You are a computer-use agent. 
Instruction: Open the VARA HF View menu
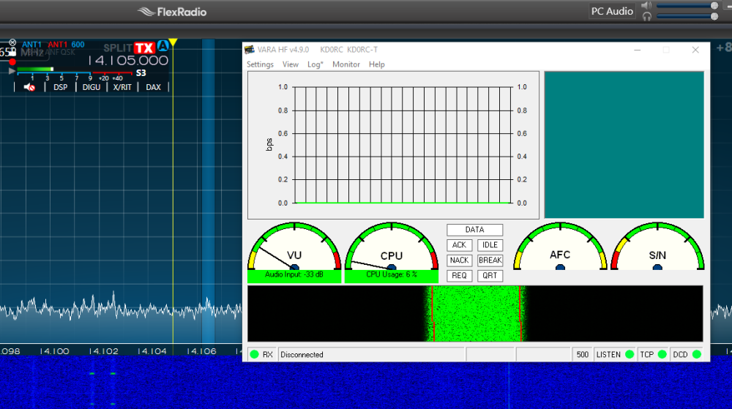[x=291, y=64]
